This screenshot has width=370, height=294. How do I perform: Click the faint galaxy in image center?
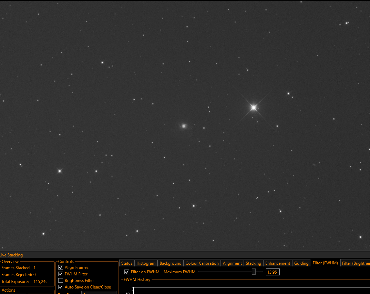(184, 126)
